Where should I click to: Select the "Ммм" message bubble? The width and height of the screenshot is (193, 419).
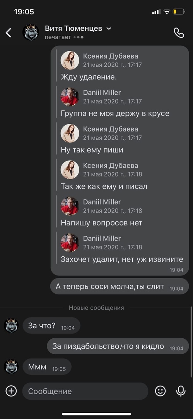(47, 367)
